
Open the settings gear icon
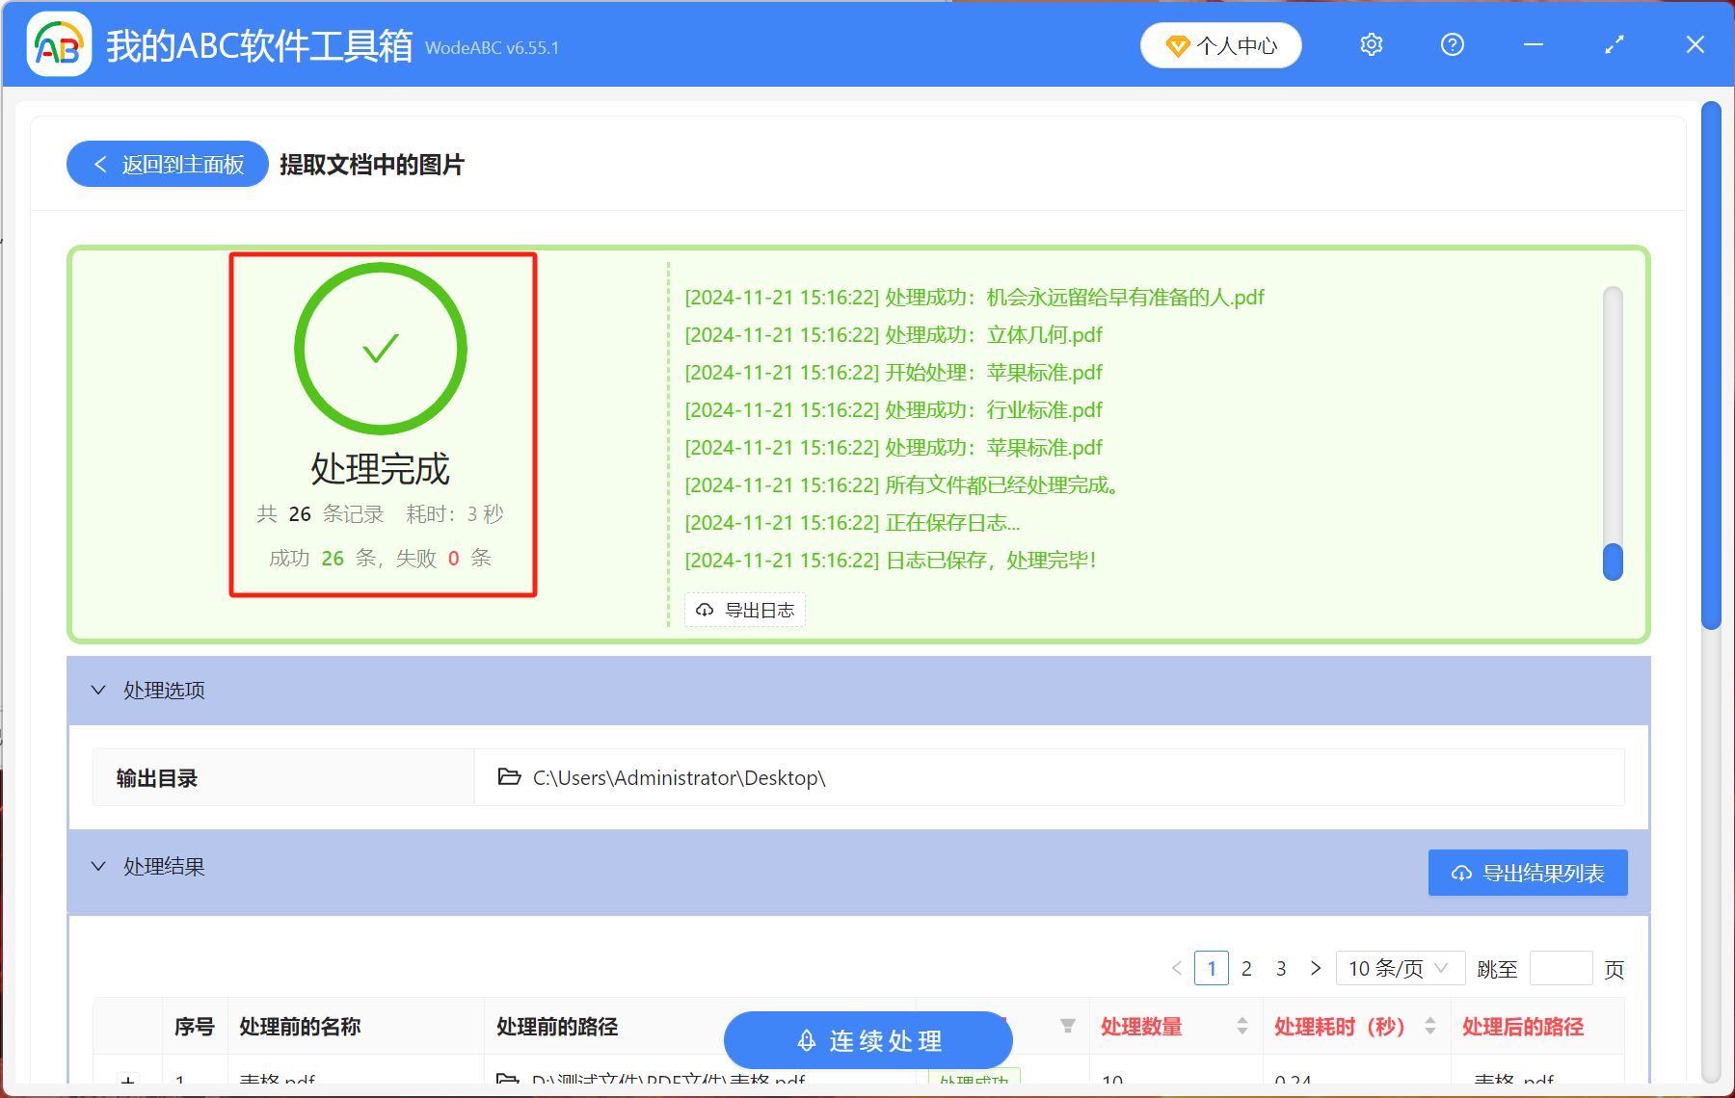(1371, 44)
